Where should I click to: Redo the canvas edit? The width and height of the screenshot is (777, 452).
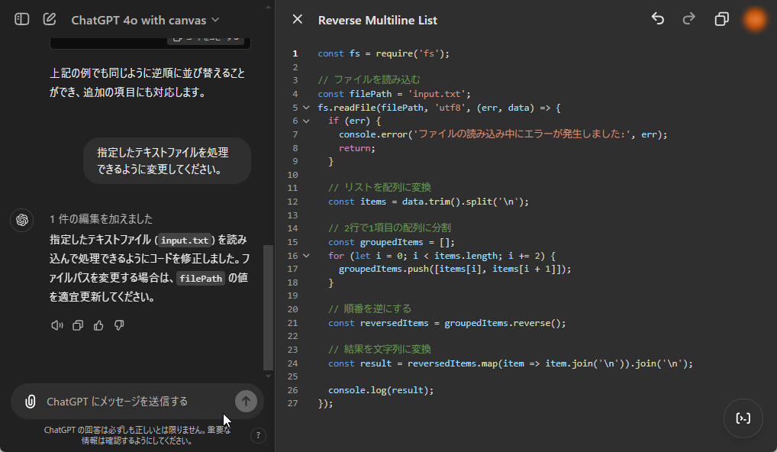pos(688,19)
